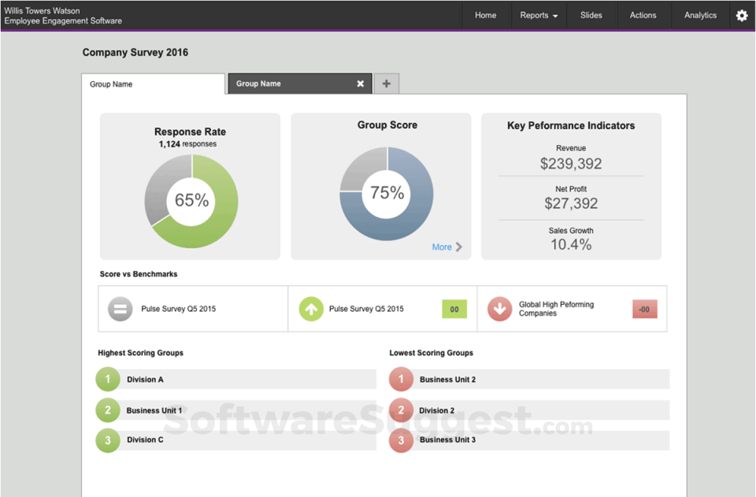This screenshot has height=497, width=756.
Task: Click the rank 1 badge next to Business Unit 2
Action: point(401,379)
